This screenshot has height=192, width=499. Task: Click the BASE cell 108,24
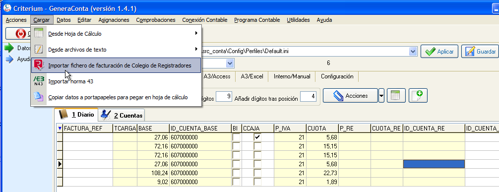pos(153,173)
